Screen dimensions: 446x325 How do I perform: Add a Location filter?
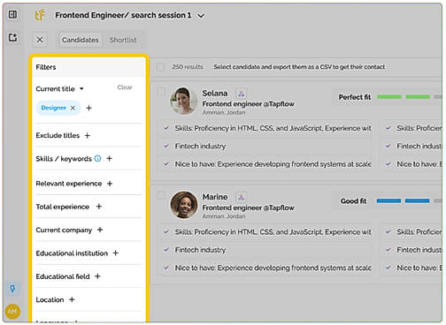(72, 299)
